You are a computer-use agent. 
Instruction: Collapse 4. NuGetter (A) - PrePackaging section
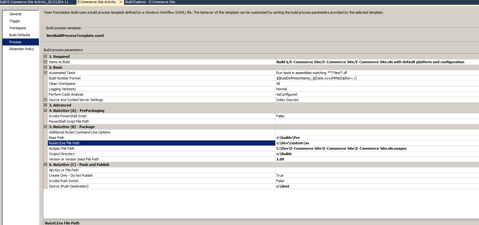click(46, 111)
